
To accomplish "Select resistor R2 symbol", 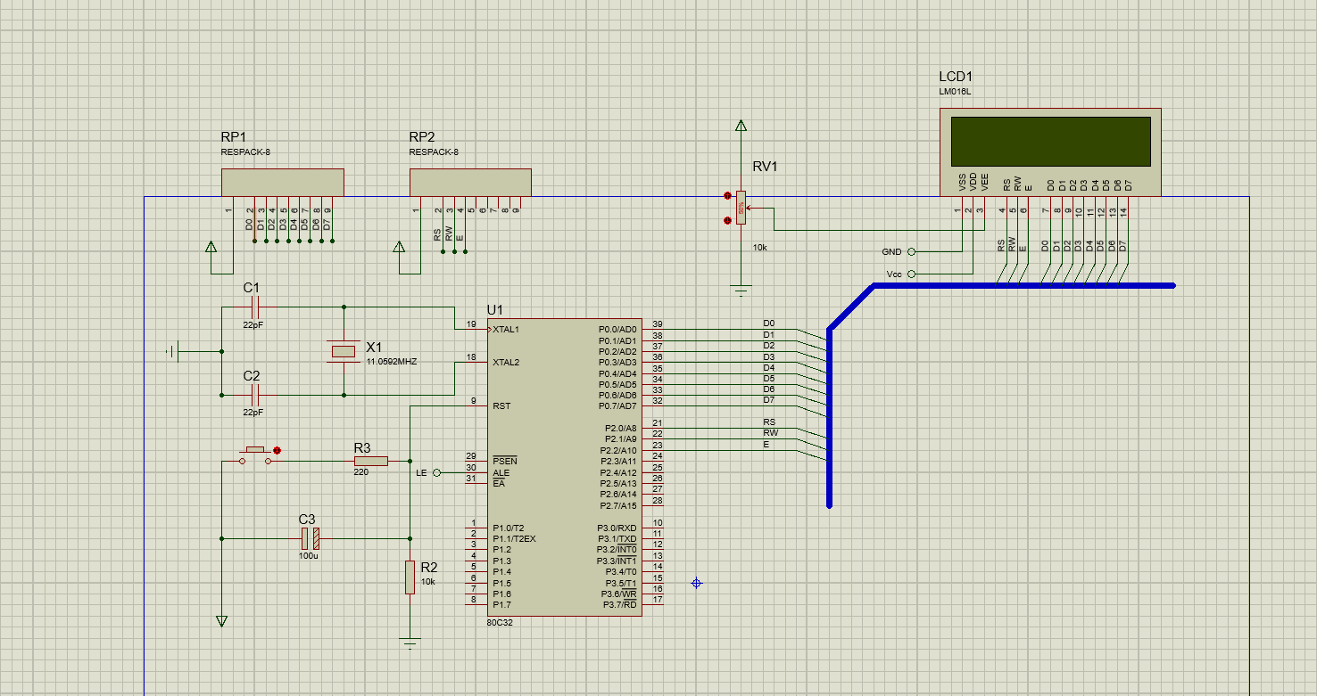I will 410,577.
